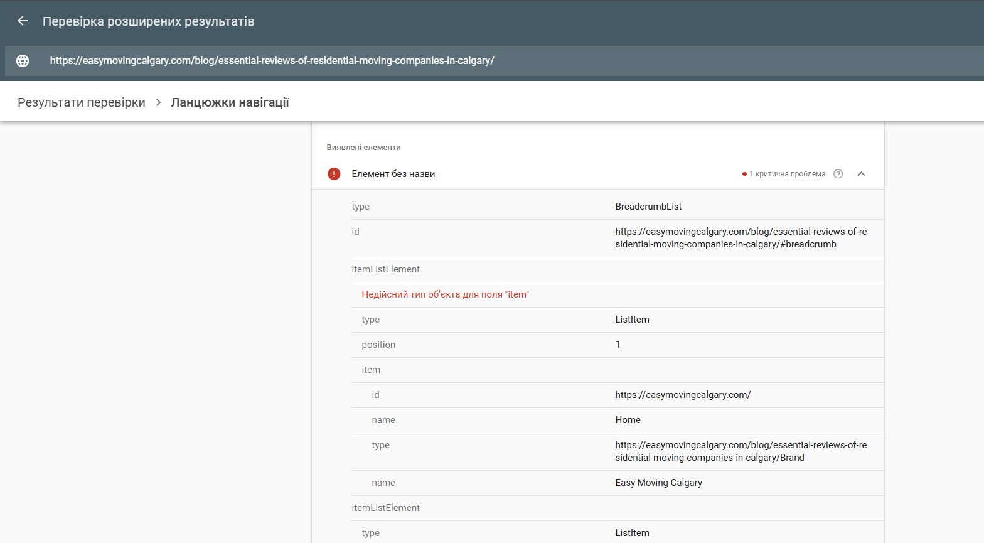Select the 'Ланцюжки навігації' breadcrumb
This screenshot has width=984, height=543.
pos(230,102)
